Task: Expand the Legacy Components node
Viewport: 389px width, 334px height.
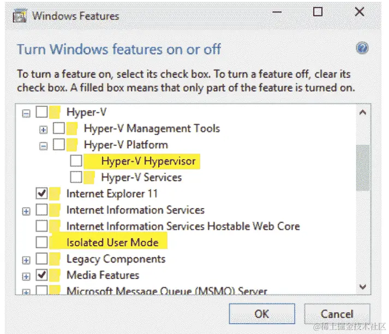Action: pos(26,260)
